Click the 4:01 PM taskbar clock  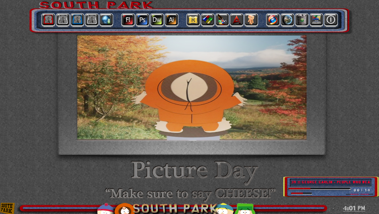354,208
